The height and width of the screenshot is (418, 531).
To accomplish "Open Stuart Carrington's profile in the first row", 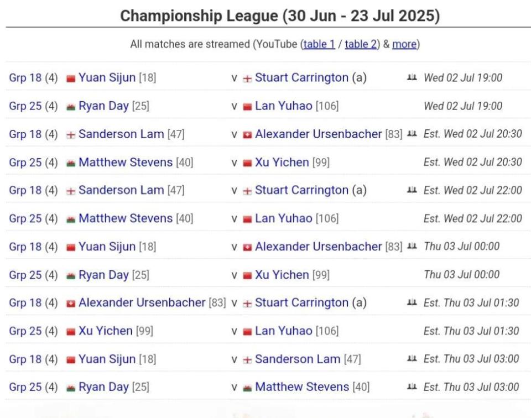I will (301, 77).
